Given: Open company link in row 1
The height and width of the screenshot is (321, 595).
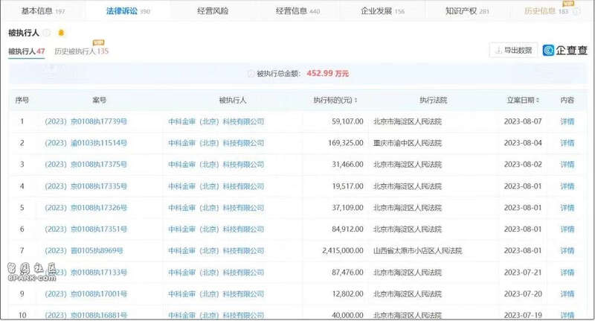Looking at the screenshot, I should pyautogui.click(x=216, y=121).
